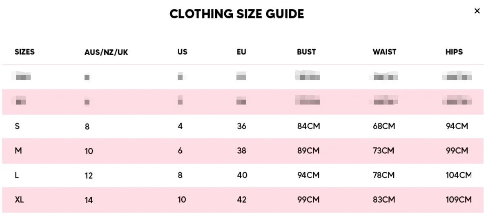Select the XL size row label
Screen dimensions: 486x216
tap(19, 200)
